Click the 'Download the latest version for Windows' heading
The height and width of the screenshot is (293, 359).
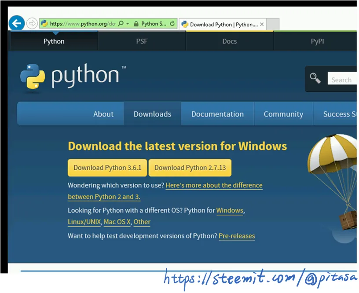pos(177,146)
